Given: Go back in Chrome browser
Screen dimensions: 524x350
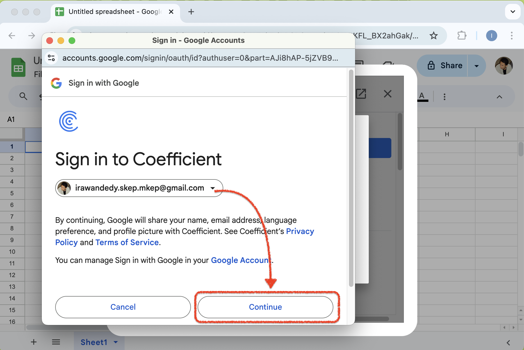Looking at the screenshot, I should click(x=12, y=36).
